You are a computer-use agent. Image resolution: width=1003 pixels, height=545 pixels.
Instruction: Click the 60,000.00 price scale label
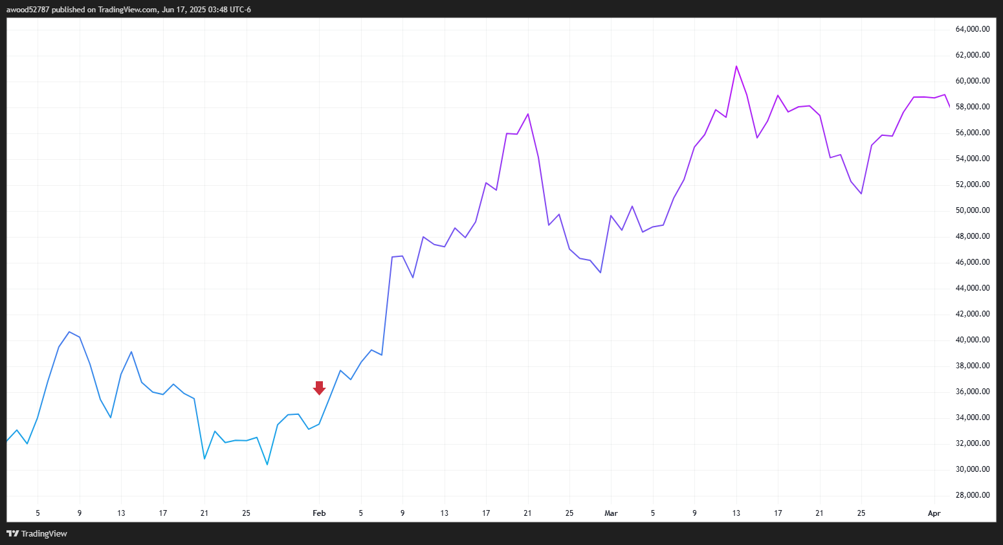pos(973,81)
